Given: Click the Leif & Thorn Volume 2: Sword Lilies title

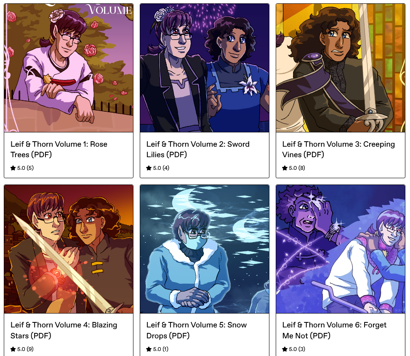Looking at the screenshot, I should pyautogui.click(x=198, y=149).
